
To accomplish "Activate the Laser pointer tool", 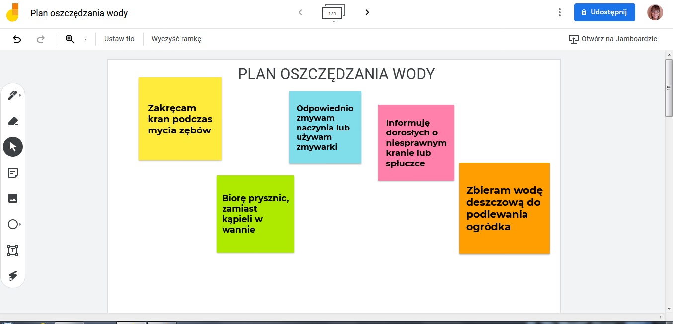I will click(13, 276).
